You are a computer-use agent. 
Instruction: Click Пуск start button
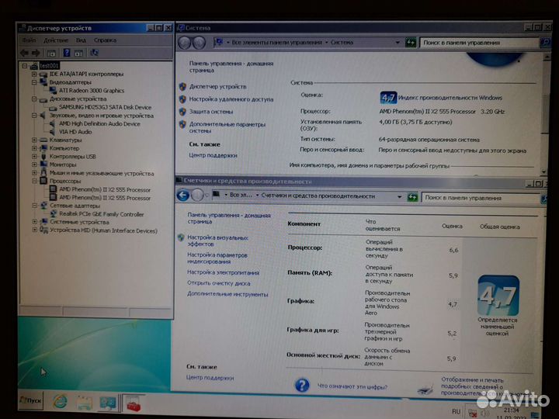pos(30,400)
